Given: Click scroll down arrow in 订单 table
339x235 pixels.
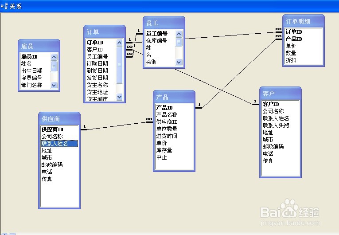Looking at the screenshot, I should (119, 97).
